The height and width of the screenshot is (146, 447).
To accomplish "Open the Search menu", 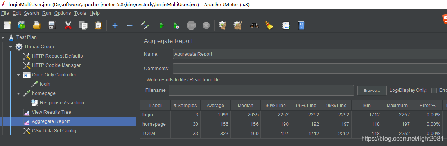I will point(31,13).
